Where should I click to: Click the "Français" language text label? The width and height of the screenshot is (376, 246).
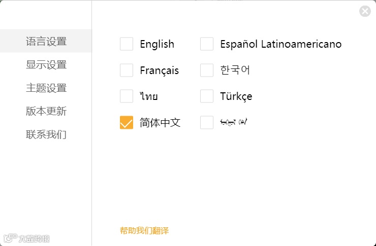coord(160,70)
